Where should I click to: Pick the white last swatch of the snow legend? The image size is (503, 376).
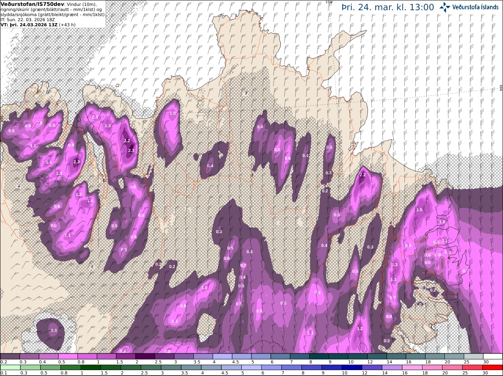[x=493, y=356]
